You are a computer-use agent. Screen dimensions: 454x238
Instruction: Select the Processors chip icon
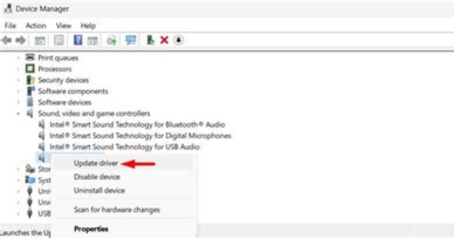point(30,69)
